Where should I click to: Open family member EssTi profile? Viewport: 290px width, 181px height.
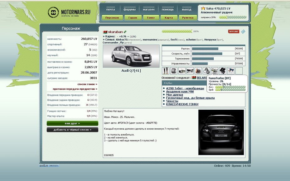tap(174, 40)
